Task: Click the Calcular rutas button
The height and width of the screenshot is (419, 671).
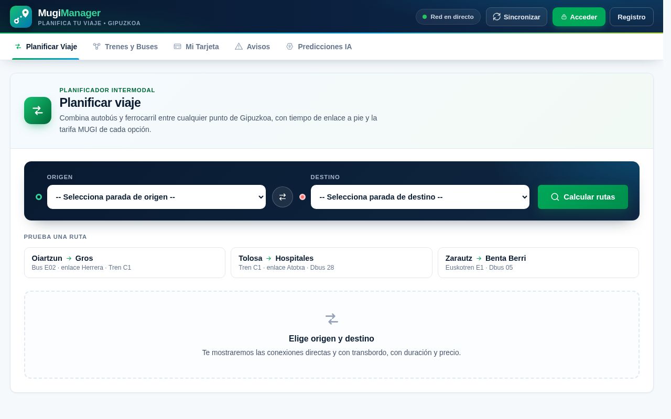Action: click(x=583, y=197)
